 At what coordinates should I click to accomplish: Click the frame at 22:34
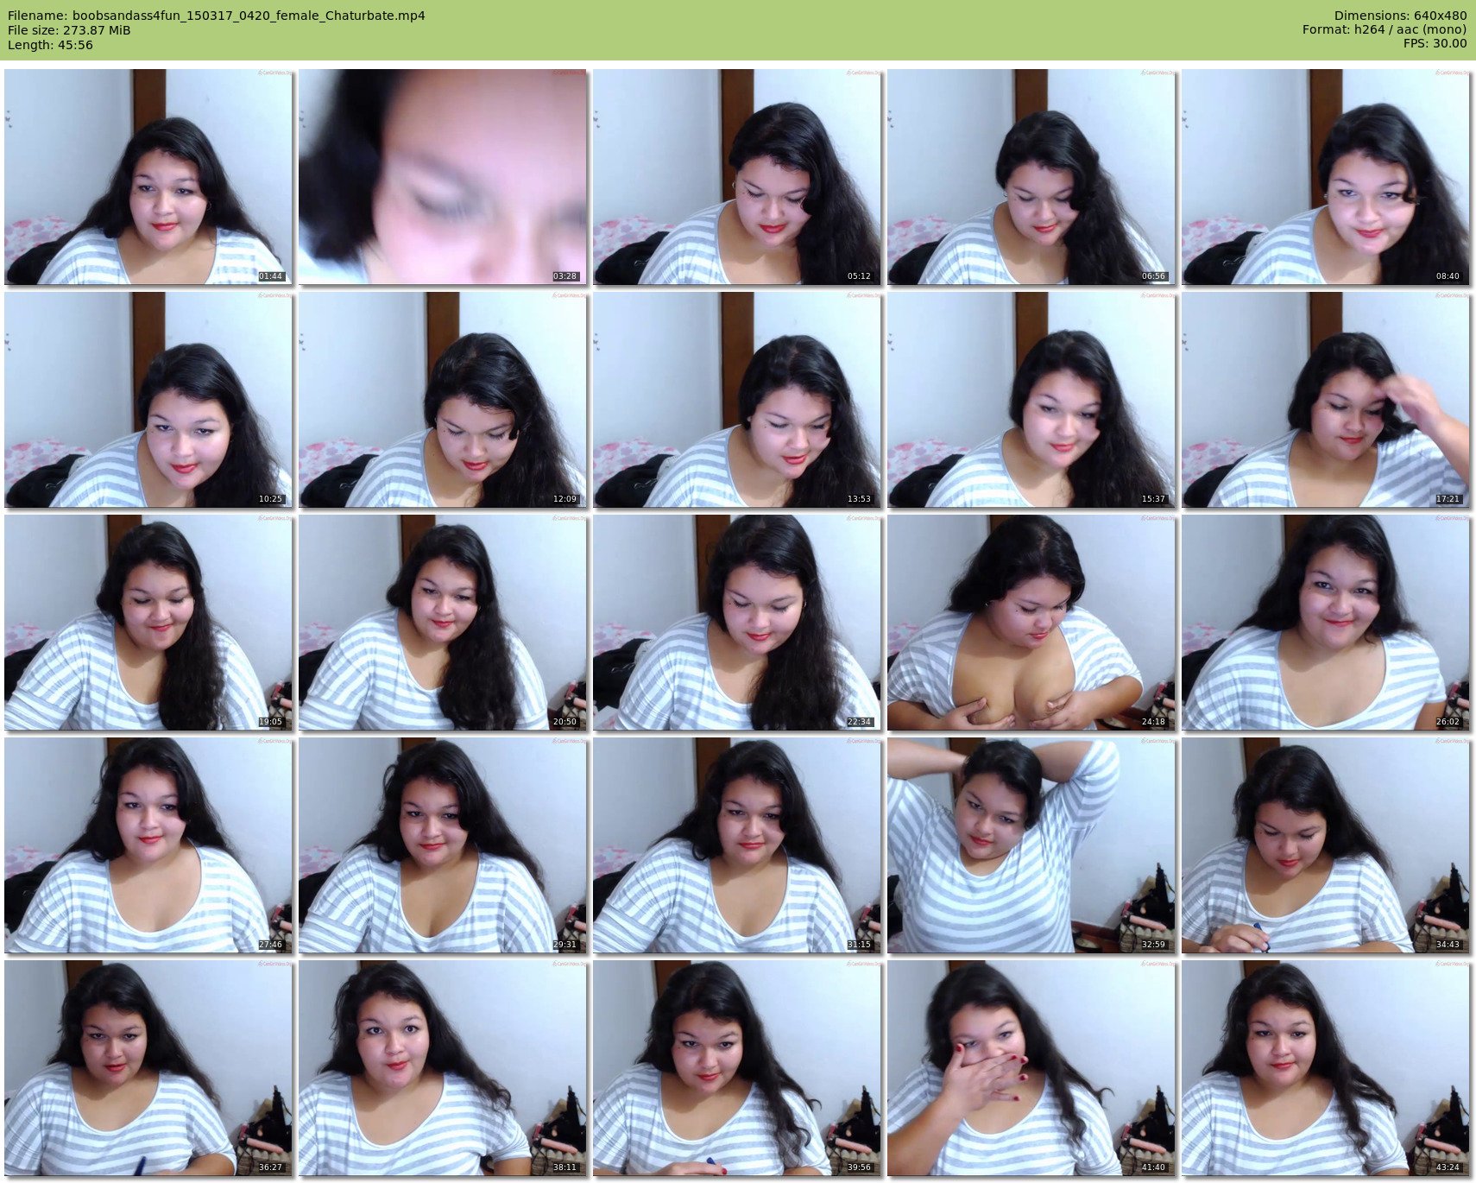click(737, 623)
